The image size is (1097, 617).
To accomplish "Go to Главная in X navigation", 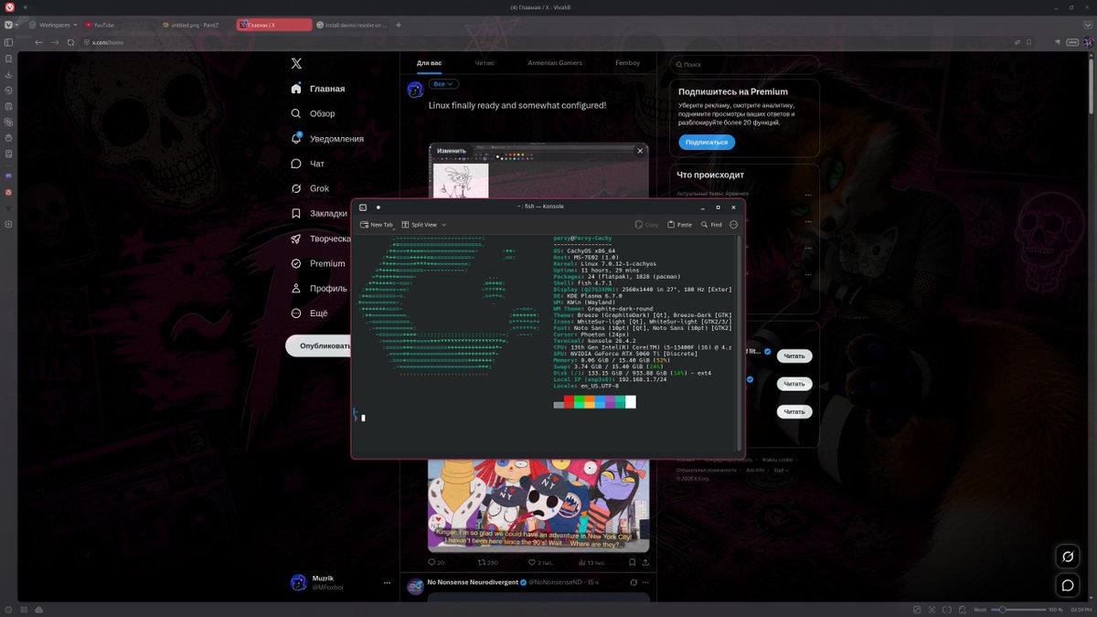I will [317, 89].
